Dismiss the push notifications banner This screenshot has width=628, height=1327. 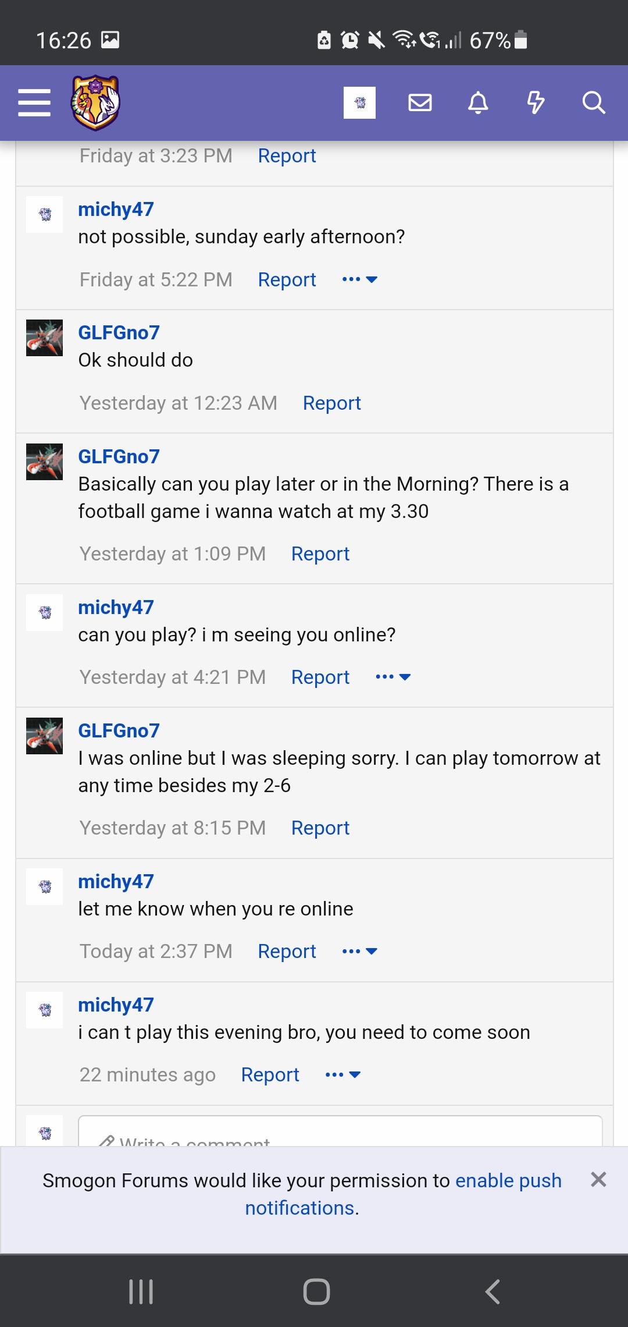pos(598,1180)
